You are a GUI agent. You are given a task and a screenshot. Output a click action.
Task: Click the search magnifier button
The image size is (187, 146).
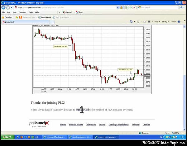point(181,7)
